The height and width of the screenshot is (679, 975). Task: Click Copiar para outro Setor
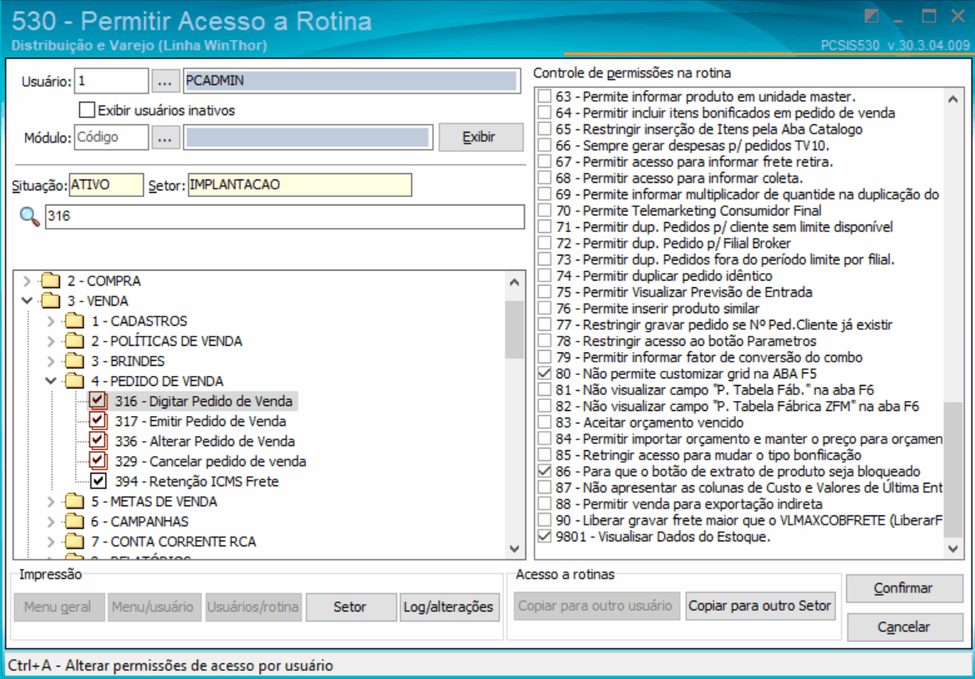(x=759, y=606)
